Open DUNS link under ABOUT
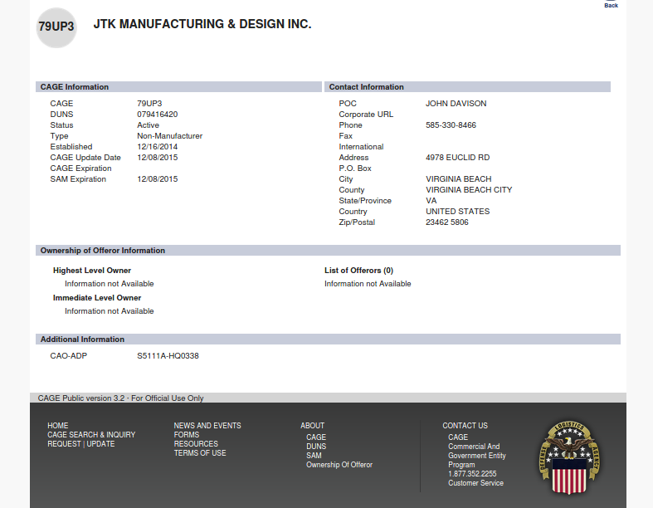 316,447
